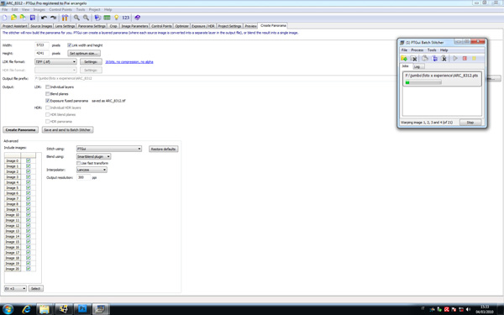Uncheck the Image 5 include checkbox

pyautogui.click(x=29, y=187)
